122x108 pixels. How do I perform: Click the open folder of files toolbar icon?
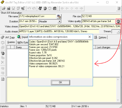tap(9, 8)
